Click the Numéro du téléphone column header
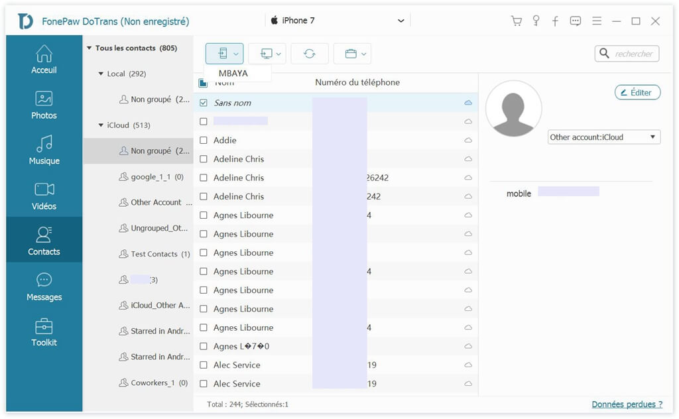This screenshot has height=419, width=679. pos(357,82)
